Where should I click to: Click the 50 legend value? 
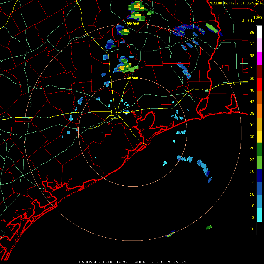[252, 79]
